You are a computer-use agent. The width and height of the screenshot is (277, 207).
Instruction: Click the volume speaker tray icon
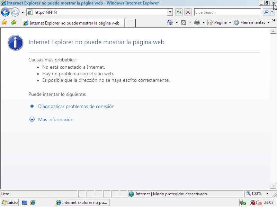coord(259,203)
